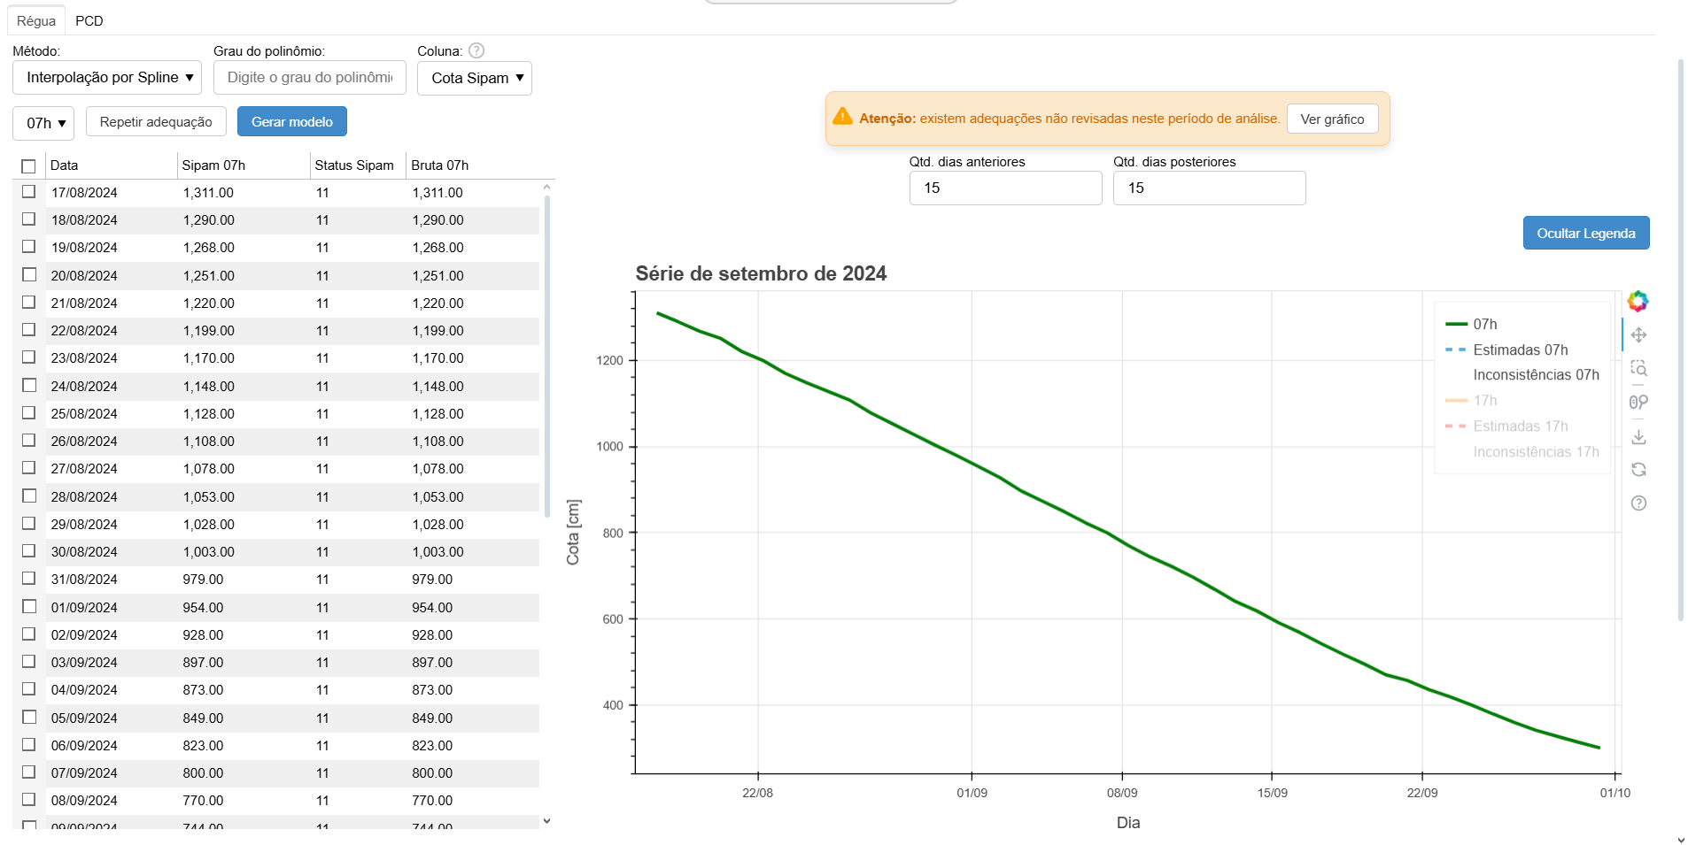Open the 07h hour selector
The image size is (1688, 845).
tap(43, 123)
